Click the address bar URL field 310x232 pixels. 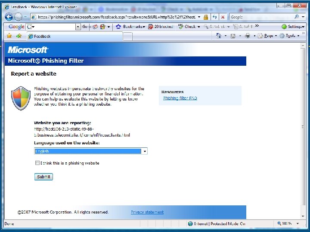pos(116,17)
